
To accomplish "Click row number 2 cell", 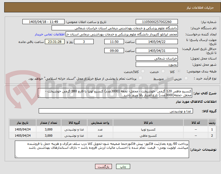I will (x=212, y=136).
